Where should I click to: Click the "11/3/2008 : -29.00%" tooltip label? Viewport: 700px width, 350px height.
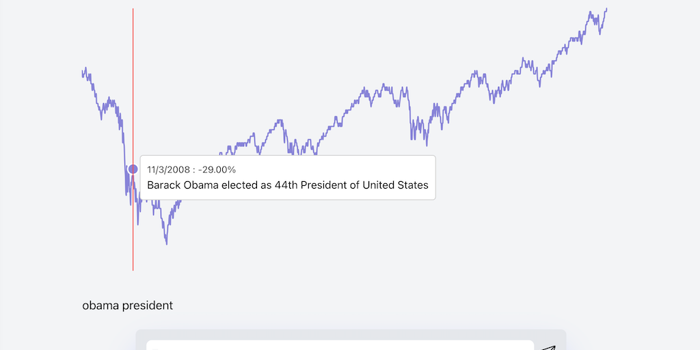point(191,170)
